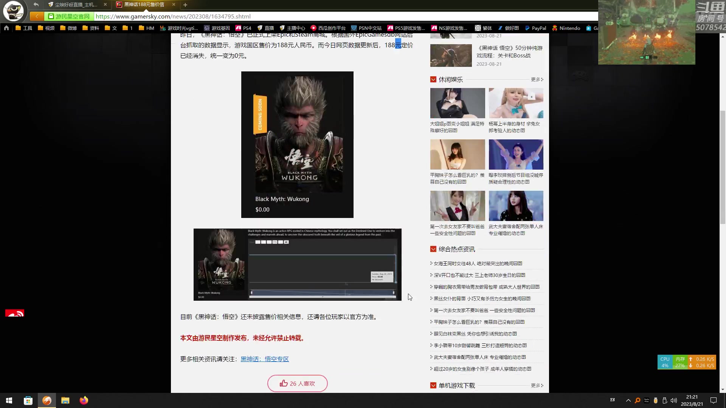Open the 繁体 bookmark
726x408 pixels.
pos(483,28)
